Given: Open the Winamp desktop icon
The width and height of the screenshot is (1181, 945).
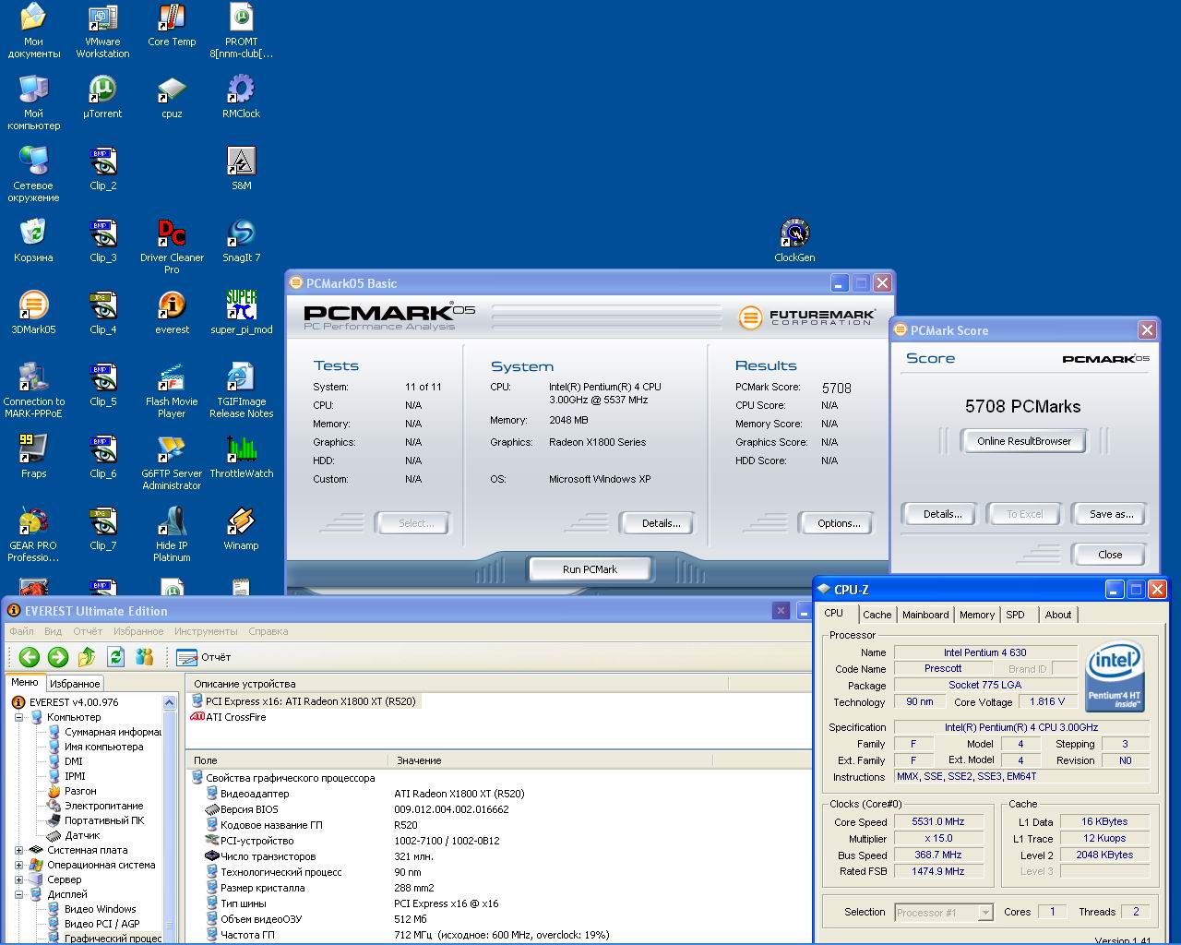Looking at the screenshot, I should coord(241,529).
